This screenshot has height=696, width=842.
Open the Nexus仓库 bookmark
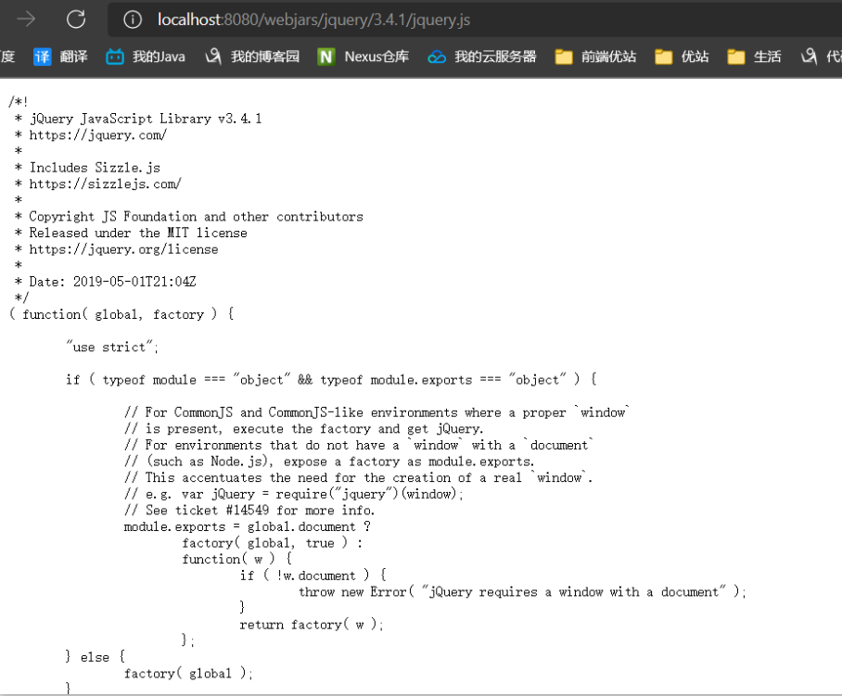364,57
